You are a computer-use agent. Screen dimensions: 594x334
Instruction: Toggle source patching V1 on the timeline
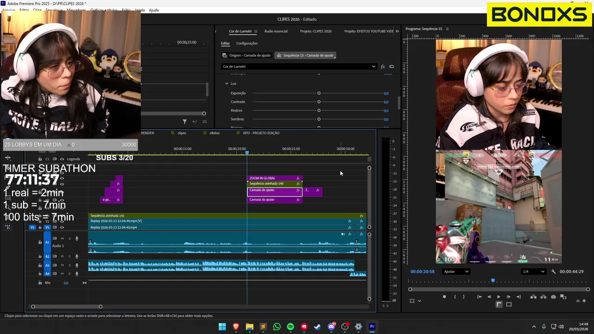tap(32, 227)
